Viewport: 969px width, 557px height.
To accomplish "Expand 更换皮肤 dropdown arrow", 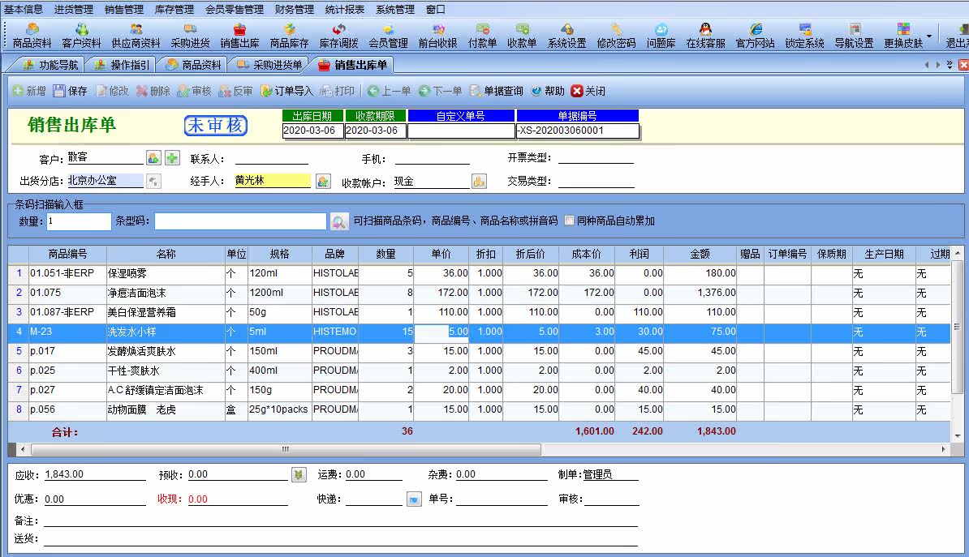I will point(929,36).
